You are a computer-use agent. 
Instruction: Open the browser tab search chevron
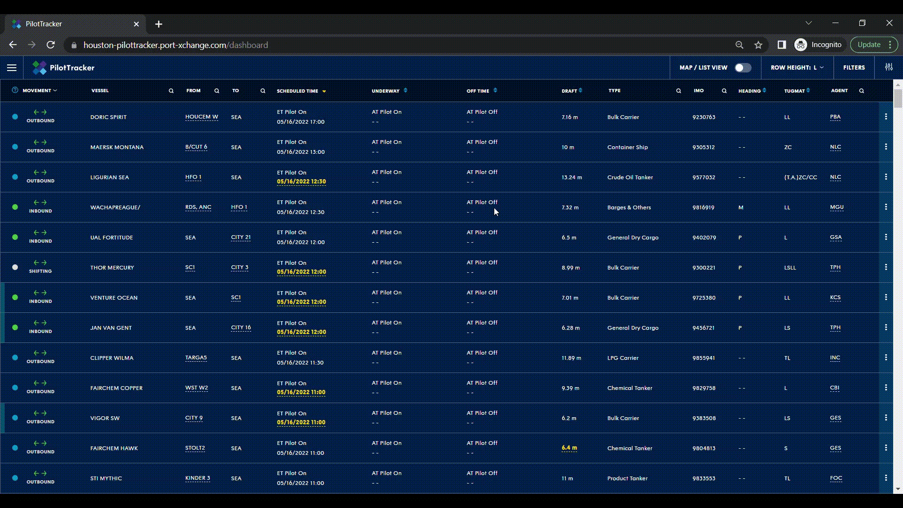(808, 23)
